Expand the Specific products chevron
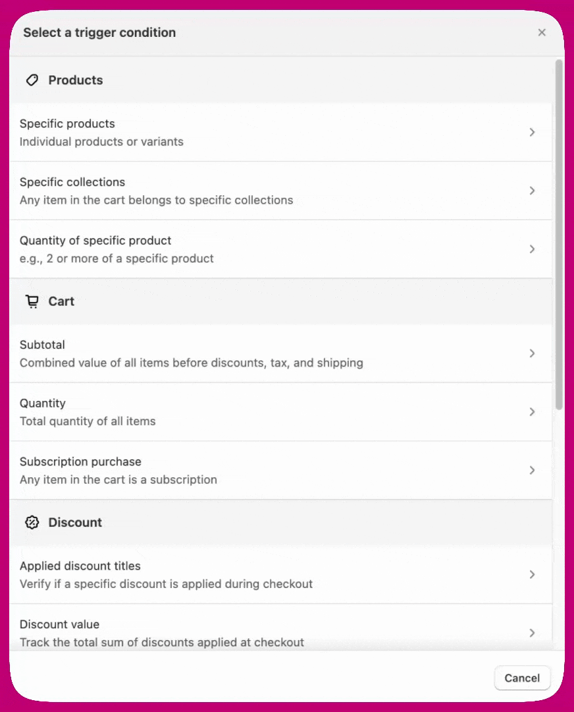 [532, 133]
